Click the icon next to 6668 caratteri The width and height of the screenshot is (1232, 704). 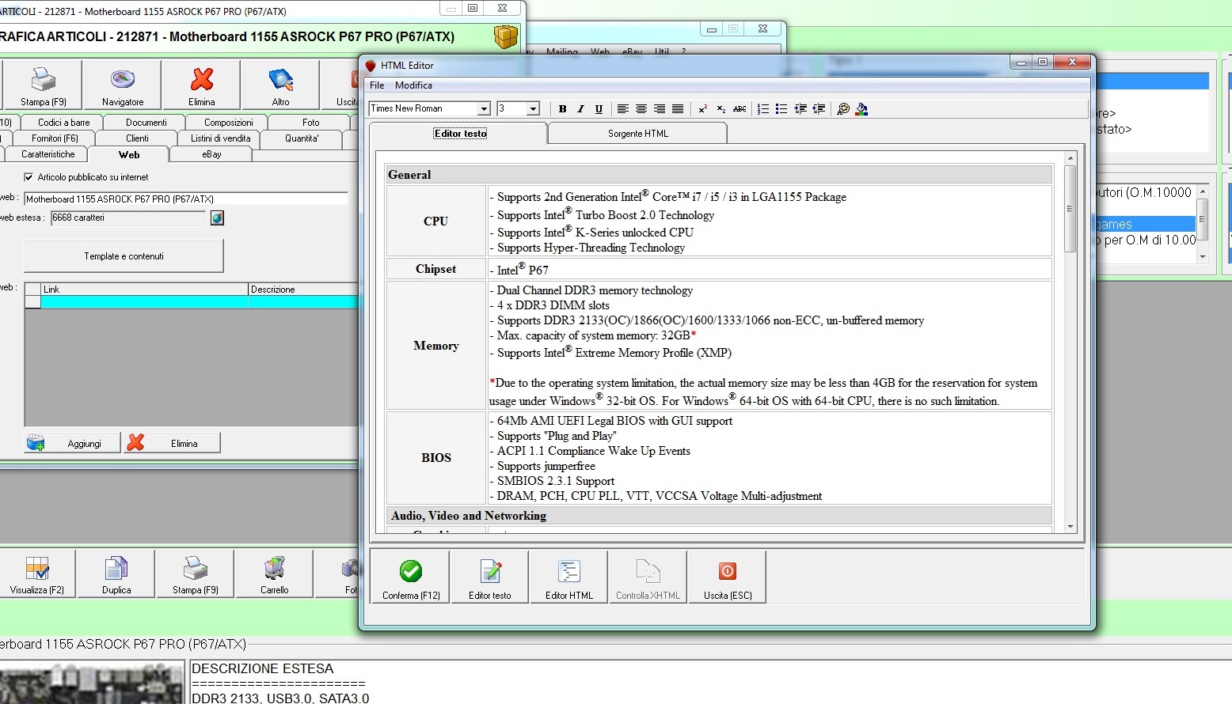pos(217,218)
